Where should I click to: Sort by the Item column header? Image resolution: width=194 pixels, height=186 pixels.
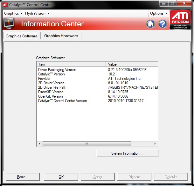71,64
